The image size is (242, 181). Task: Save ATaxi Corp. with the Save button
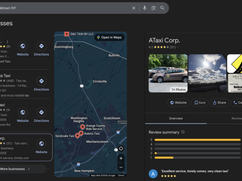coord(200,103)
